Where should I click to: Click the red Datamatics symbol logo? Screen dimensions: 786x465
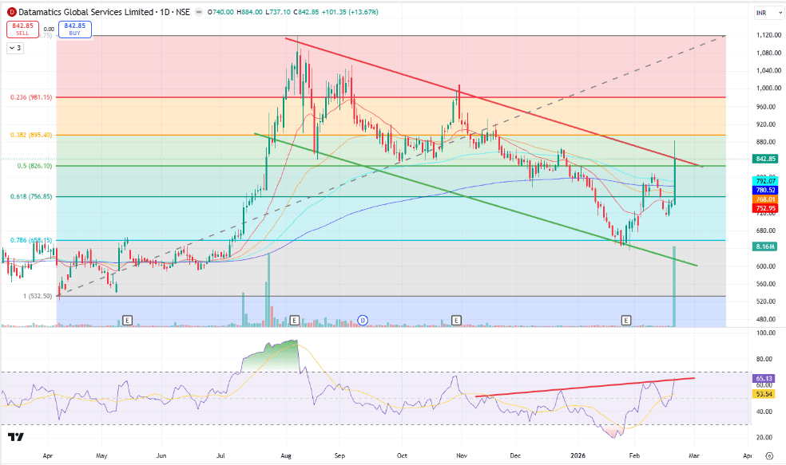(11, 12)
